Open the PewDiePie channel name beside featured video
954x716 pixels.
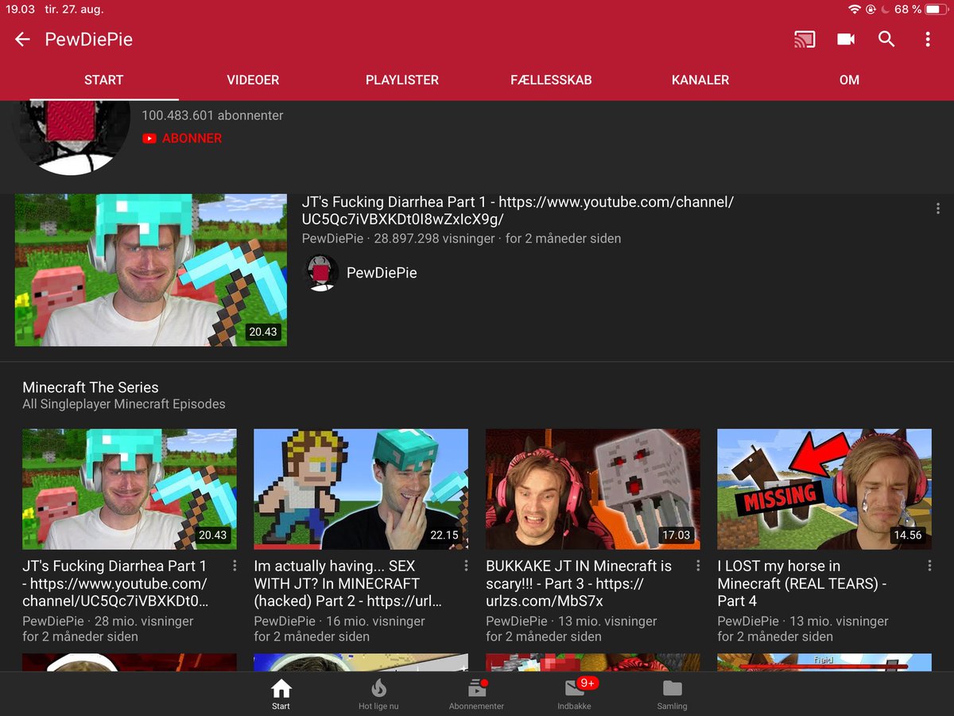[x=382, y=273]
